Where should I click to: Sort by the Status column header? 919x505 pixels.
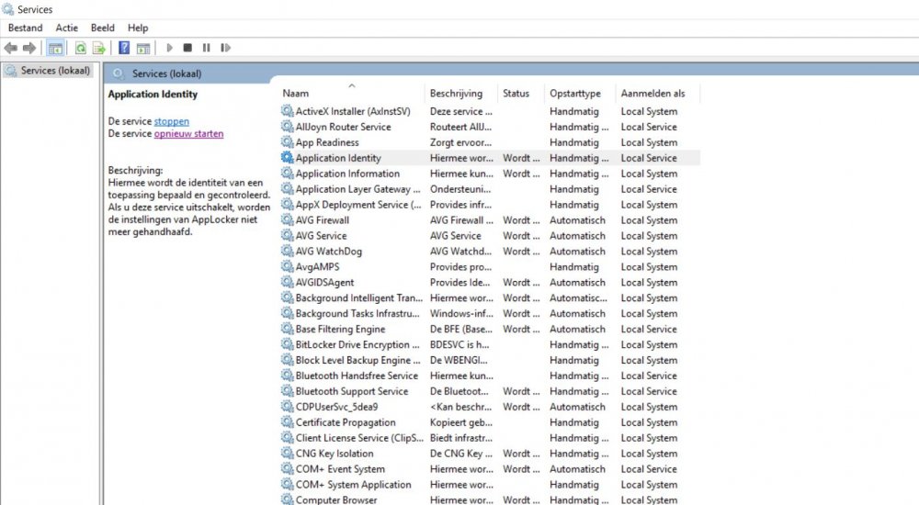coord(516,94)
